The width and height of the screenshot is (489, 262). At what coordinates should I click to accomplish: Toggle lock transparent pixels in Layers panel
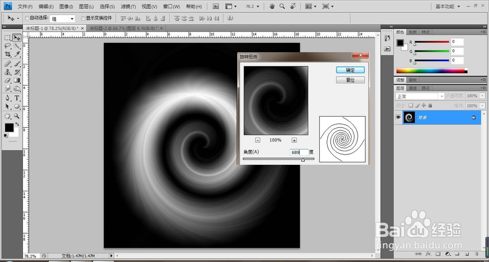411,105
